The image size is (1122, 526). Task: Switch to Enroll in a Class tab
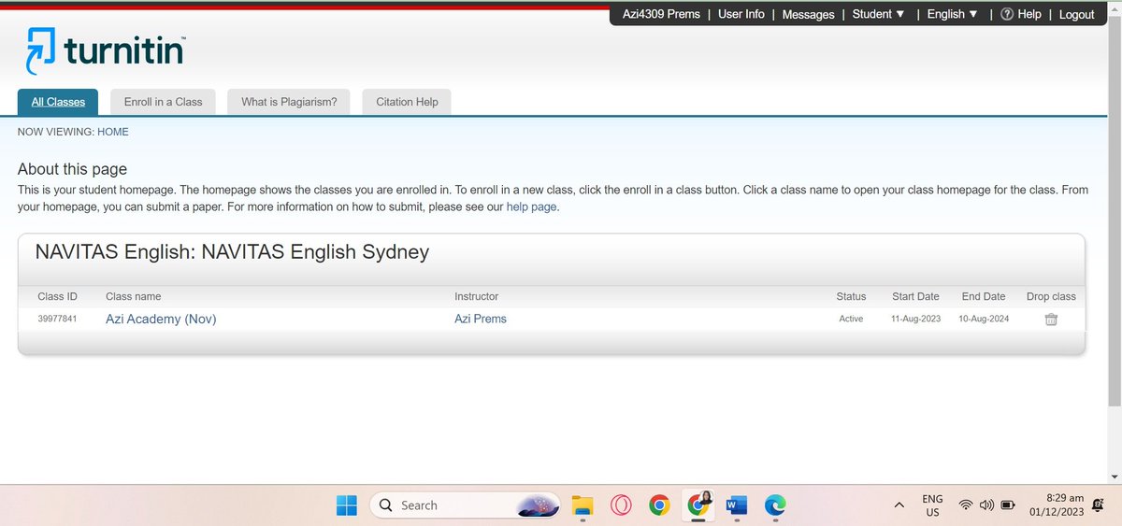(163, 102)
